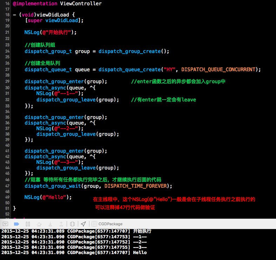Click the Step Out debug icon
Screen dimensions: 276x260
click(x=61, y=224)
